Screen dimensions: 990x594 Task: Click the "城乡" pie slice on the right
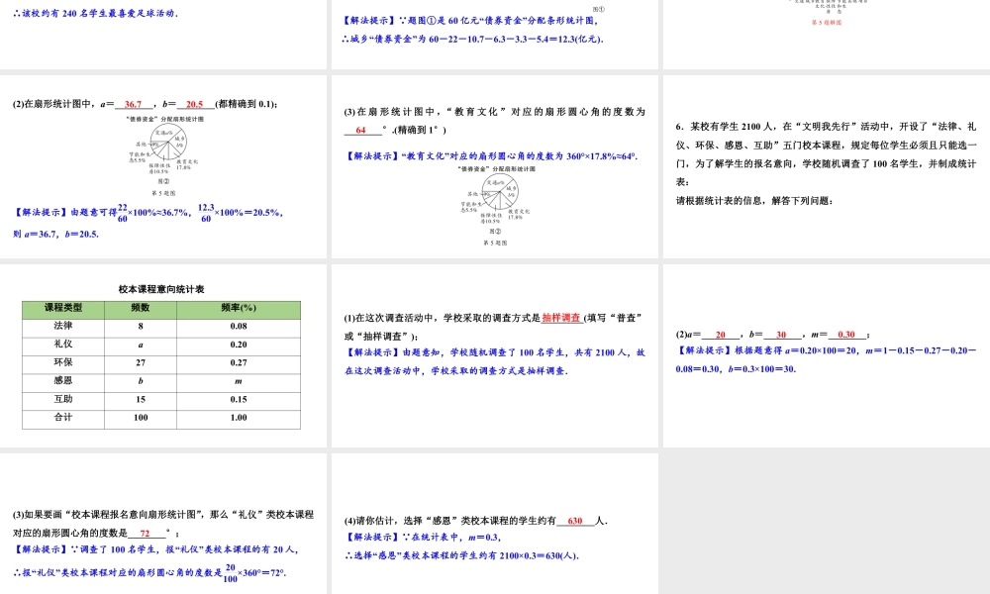point(178,142)
